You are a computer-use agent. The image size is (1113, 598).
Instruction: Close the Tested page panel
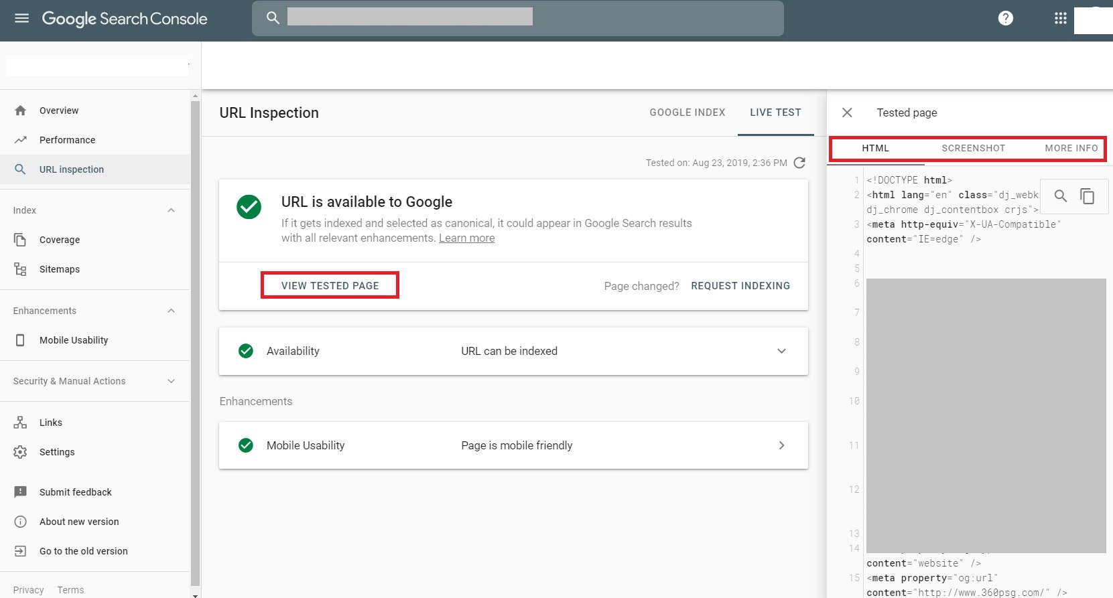click(847, 113)
